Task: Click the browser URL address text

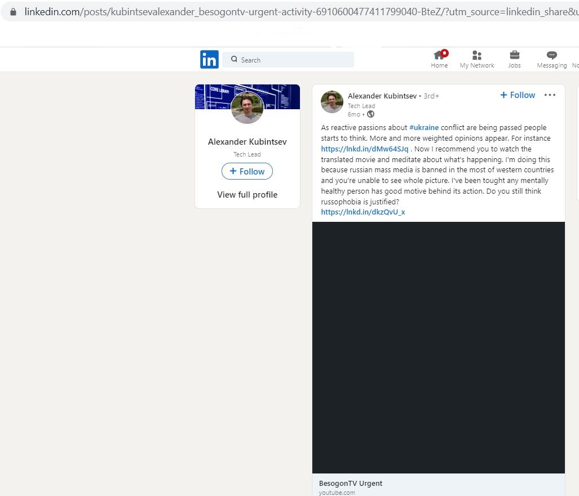Action: [301, 12]
